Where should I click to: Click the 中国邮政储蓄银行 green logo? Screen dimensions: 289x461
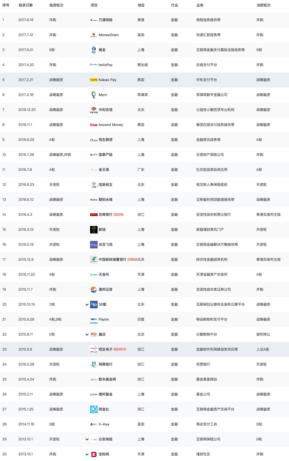click(x=94, y=260)
